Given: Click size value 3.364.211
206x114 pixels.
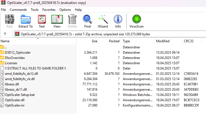Looking at the screenshot, I should [91, 53].
